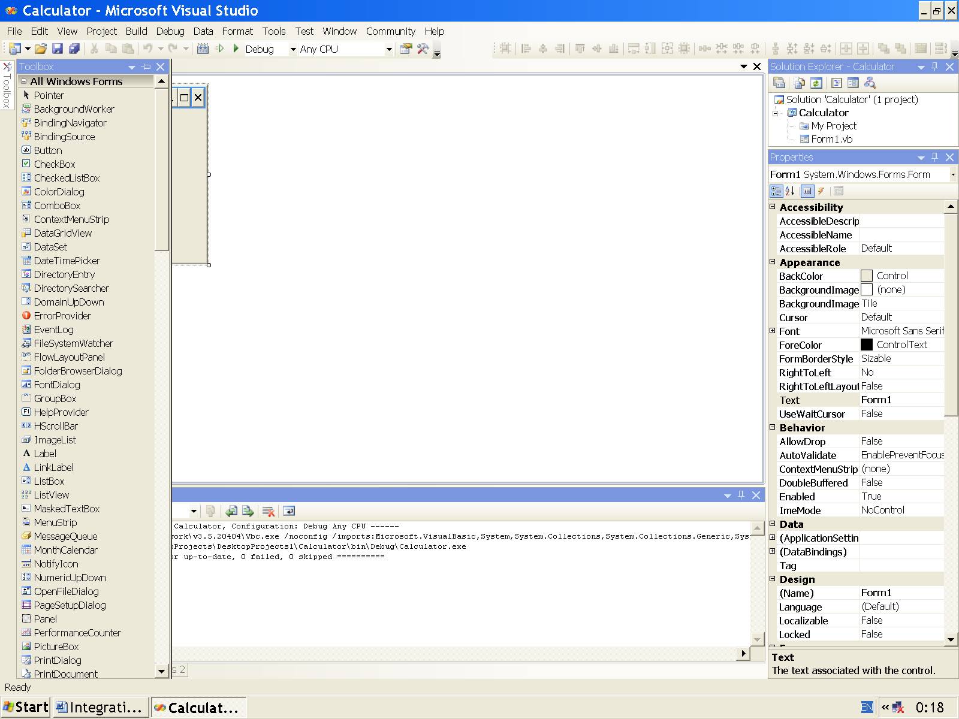Image resolution: width=959 pixels, height=719 pixels.
Task: Click Show All Files in Solution Explorer
Action: coord(799,83)
